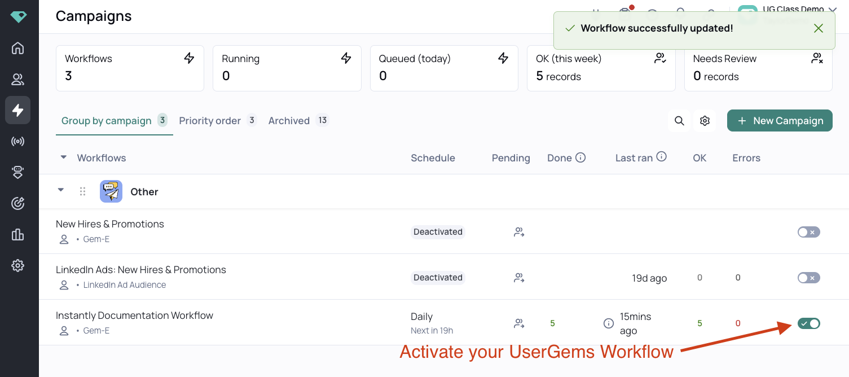This screenshot has height=377, width=849.
Task: Open the Queued (today) summary card
Action: [444, 68]
